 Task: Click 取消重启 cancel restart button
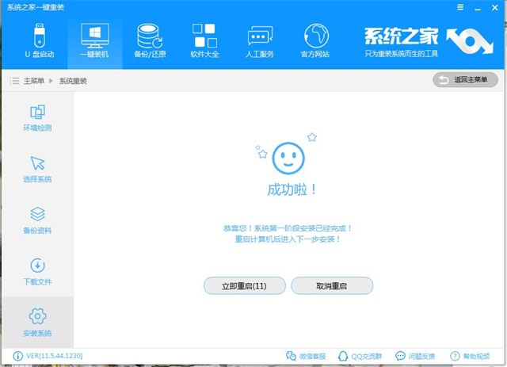click(332, 285)
